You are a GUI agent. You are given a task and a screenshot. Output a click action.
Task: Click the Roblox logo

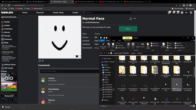[x=7, y=13]
